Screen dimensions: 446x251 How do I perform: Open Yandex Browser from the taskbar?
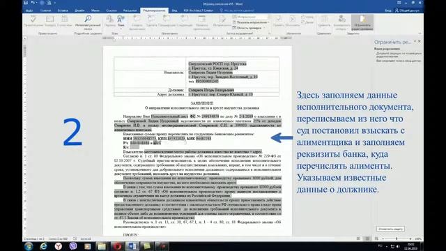[59, 246]
